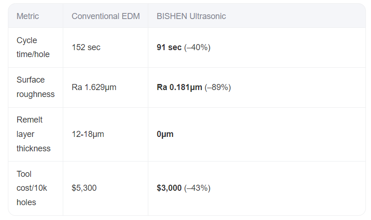This screenshot has width=371, height=220.
Task: Select the Remelt layer thickness label
Action: [33, 134]
